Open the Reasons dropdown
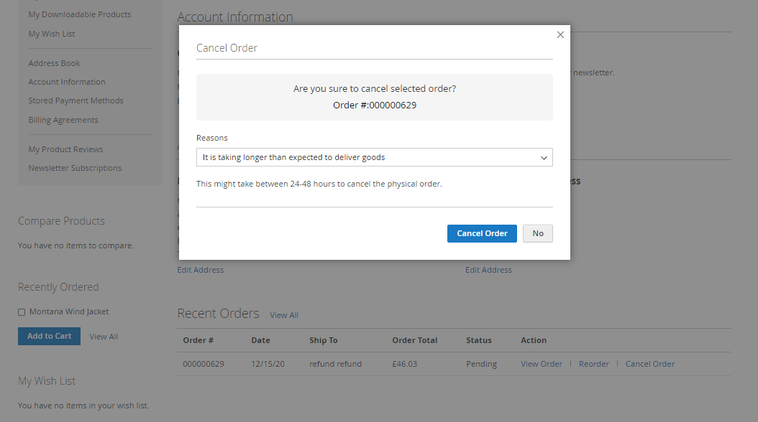 tap(374, 157)
